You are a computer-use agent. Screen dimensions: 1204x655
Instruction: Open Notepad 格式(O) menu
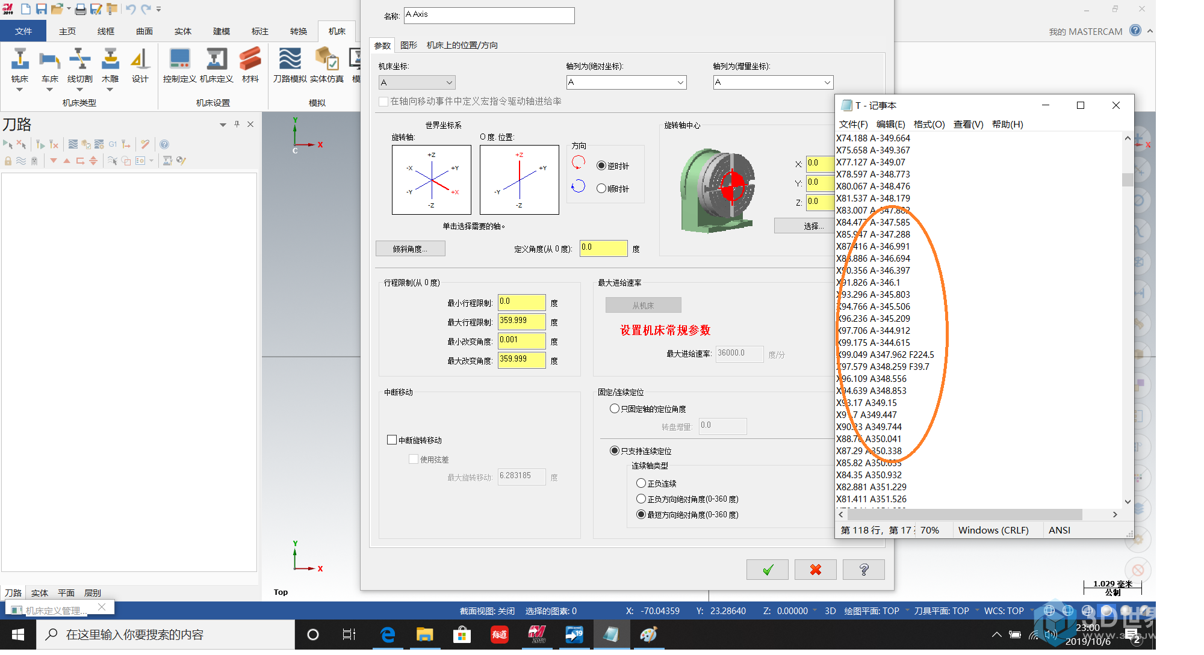pos(929,124)
